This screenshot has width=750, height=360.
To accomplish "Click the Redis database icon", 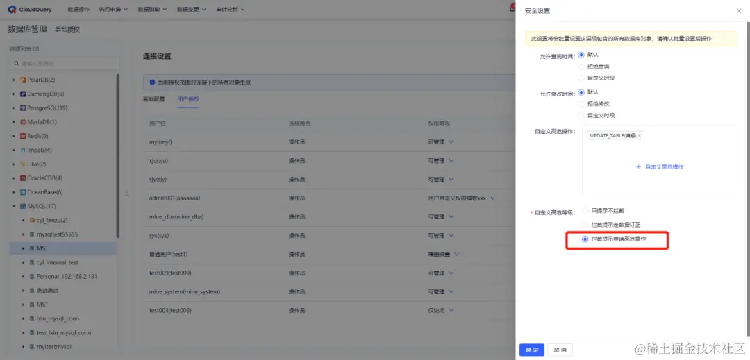I will point(22,136).
